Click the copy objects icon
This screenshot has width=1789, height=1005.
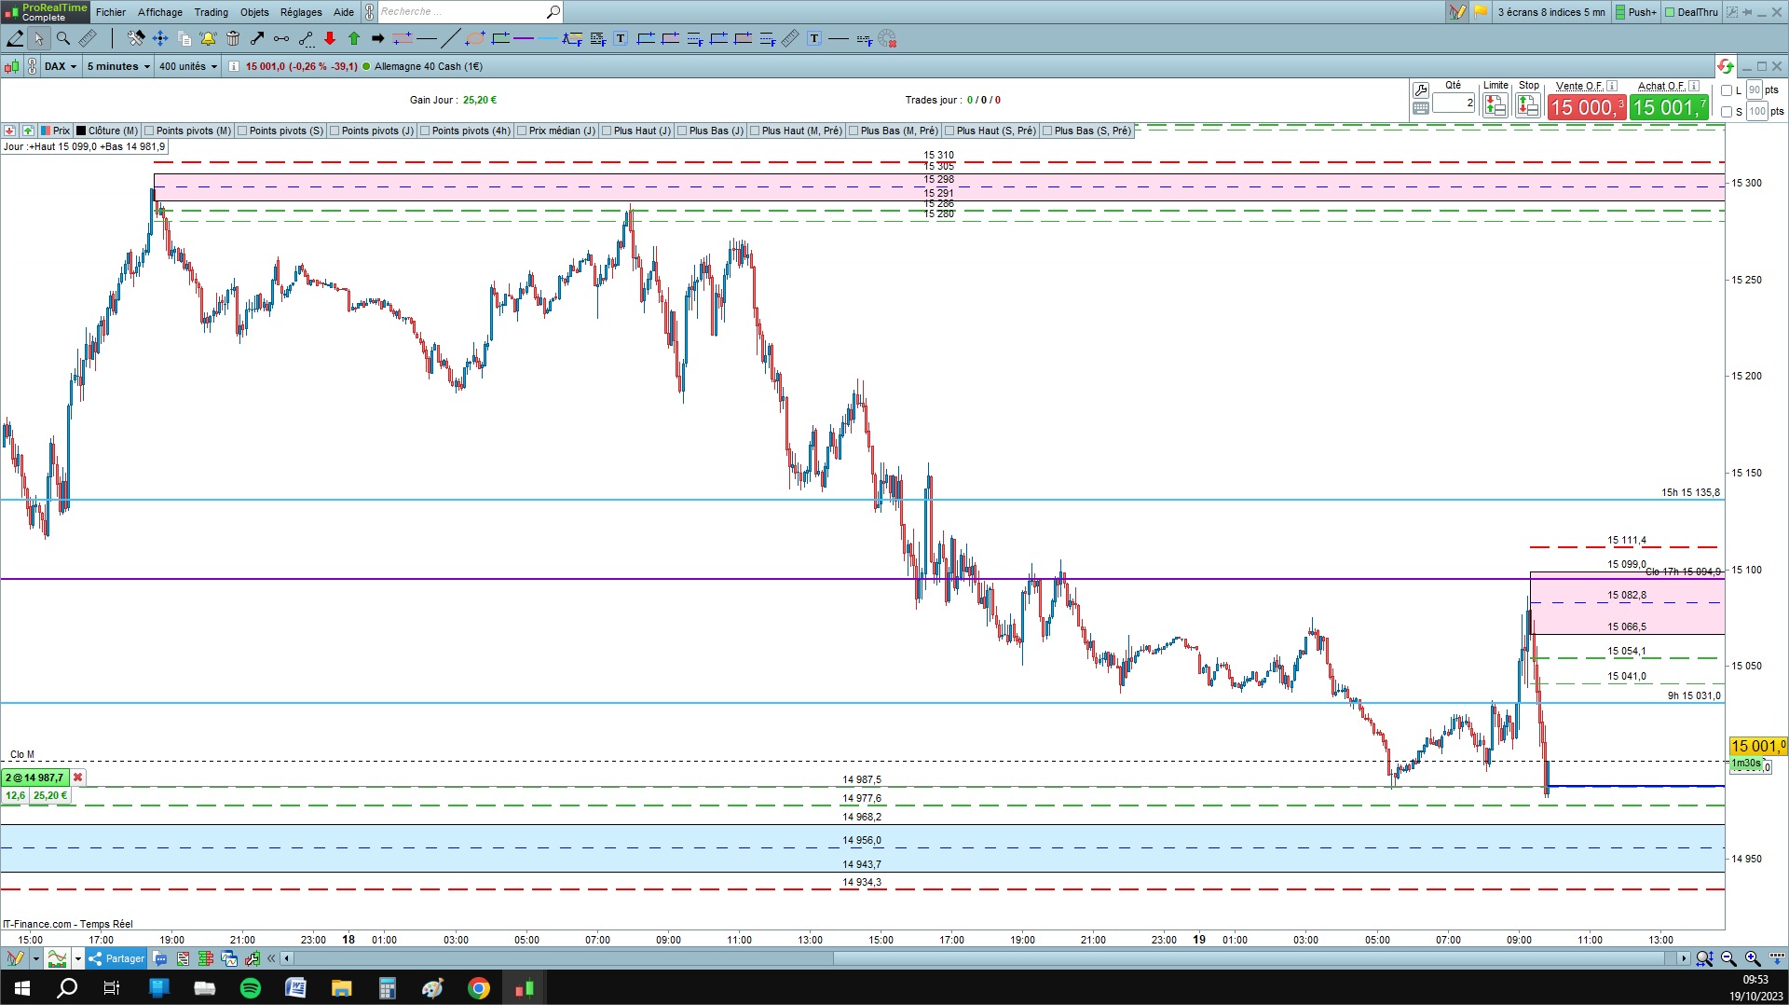(x=184, y=38)
